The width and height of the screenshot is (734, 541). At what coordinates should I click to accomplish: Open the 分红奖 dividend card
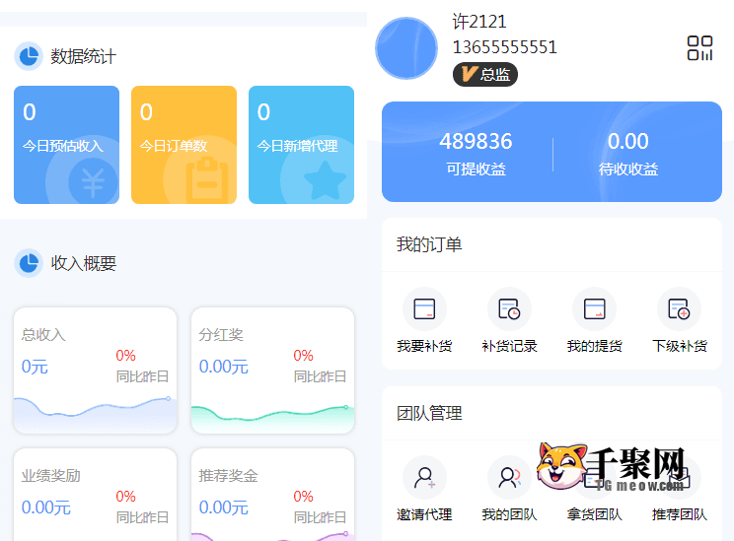tap(273, 371)
